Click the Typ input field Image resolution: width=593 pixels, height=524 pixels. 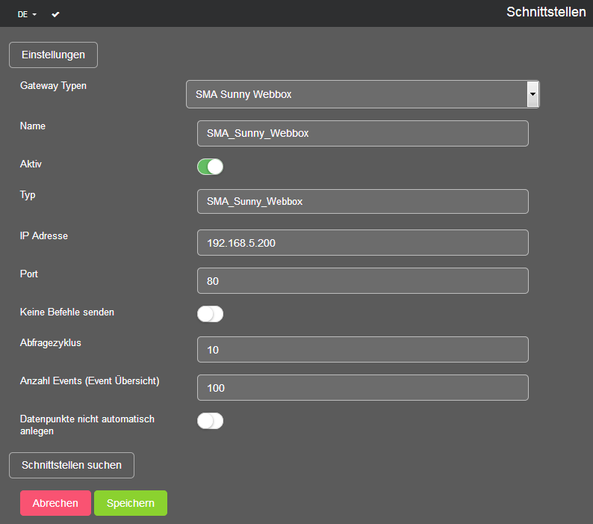(363, 201)
